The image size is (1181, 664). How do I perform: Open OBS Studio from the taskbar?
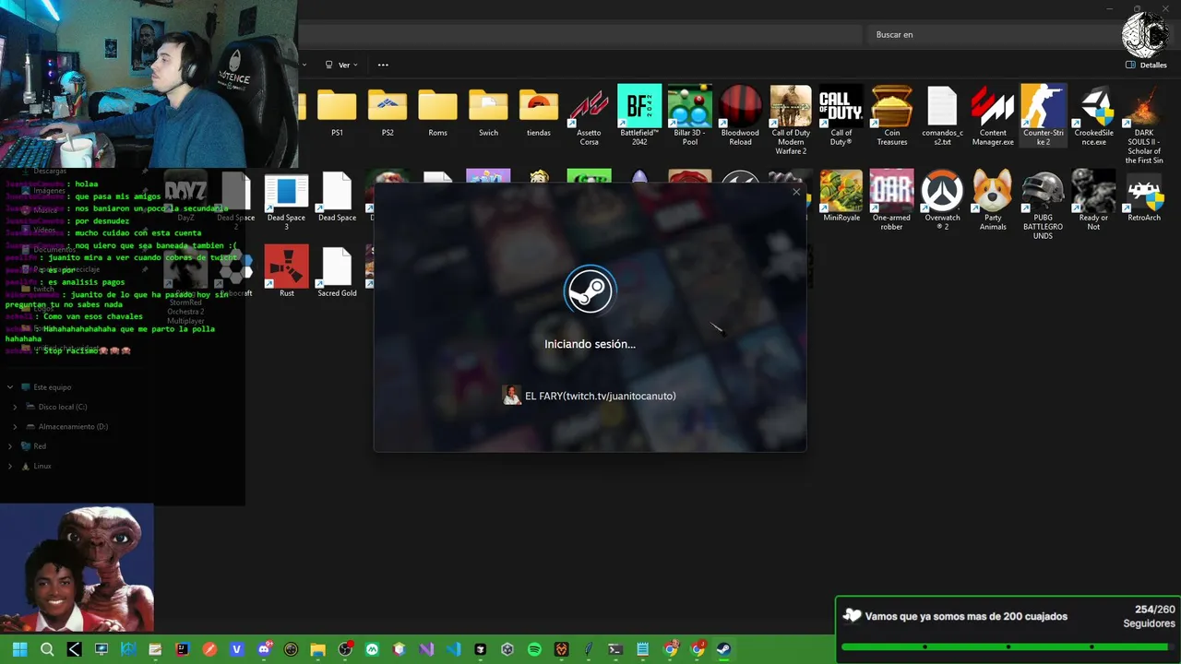pyautogui.click(x=345, y=649)
